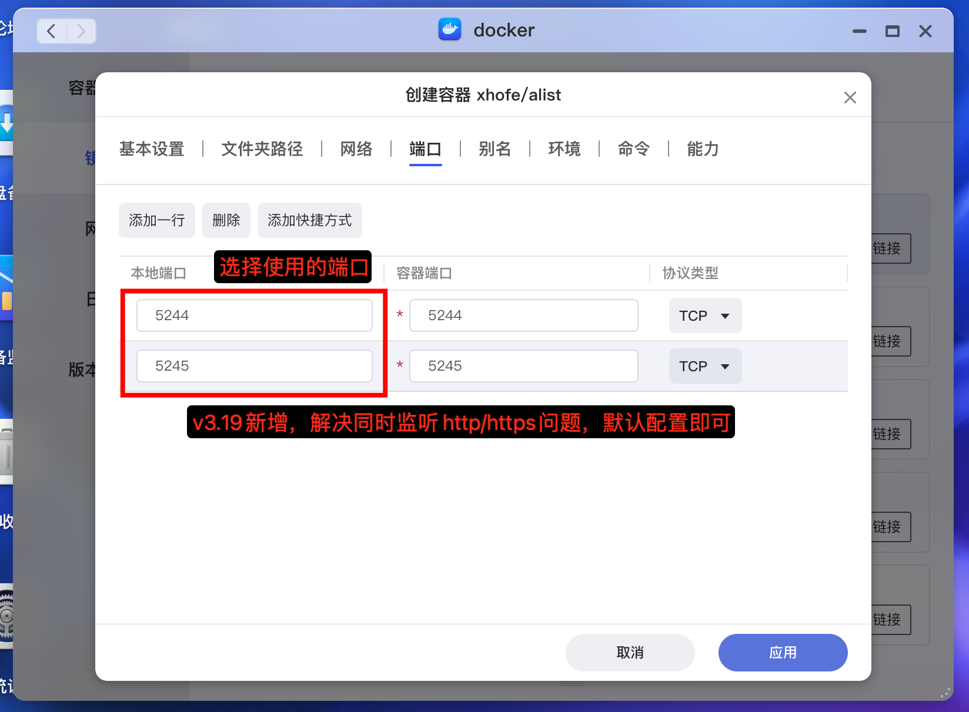Edit local port field 5245

point(255,366)
